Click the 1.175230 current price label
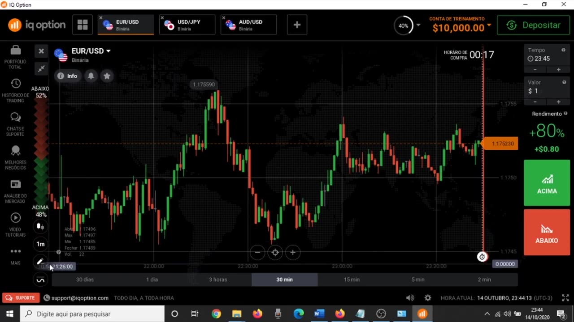This screenshot has height=322, width=574. click(501, 144)
